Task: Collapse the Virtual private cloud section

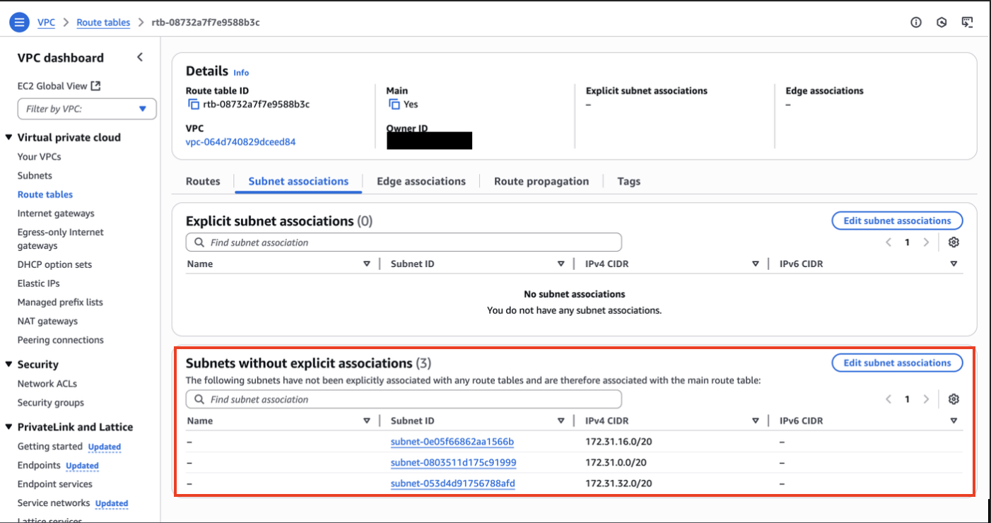Action: pyautogui.click(x=9, y=138)
